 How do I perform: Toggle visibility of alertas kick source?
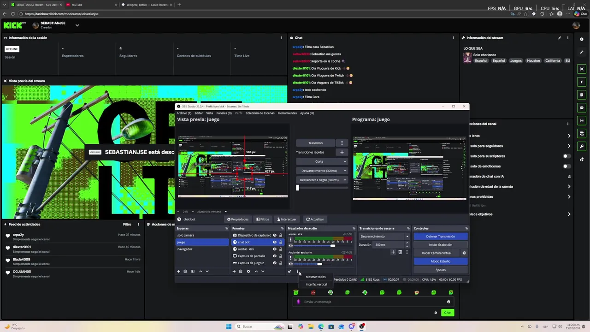pos(274,249)
